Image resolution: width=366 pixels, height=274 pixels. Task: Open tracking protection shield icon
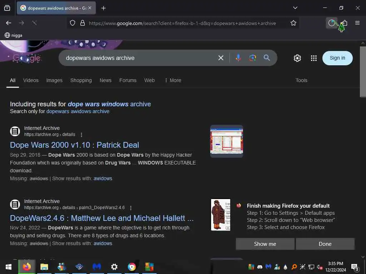point(73,23)
